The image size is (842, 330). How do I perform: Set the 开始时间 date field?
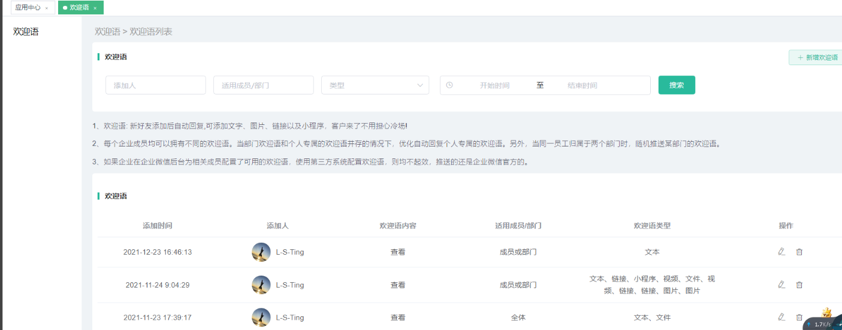coord(494,85)
